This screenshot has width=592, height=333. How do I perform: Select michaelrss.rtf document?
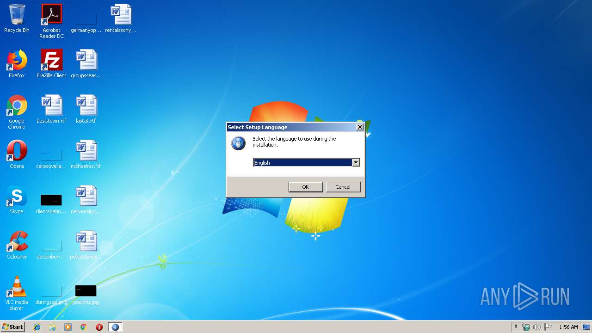pos(86,154)
